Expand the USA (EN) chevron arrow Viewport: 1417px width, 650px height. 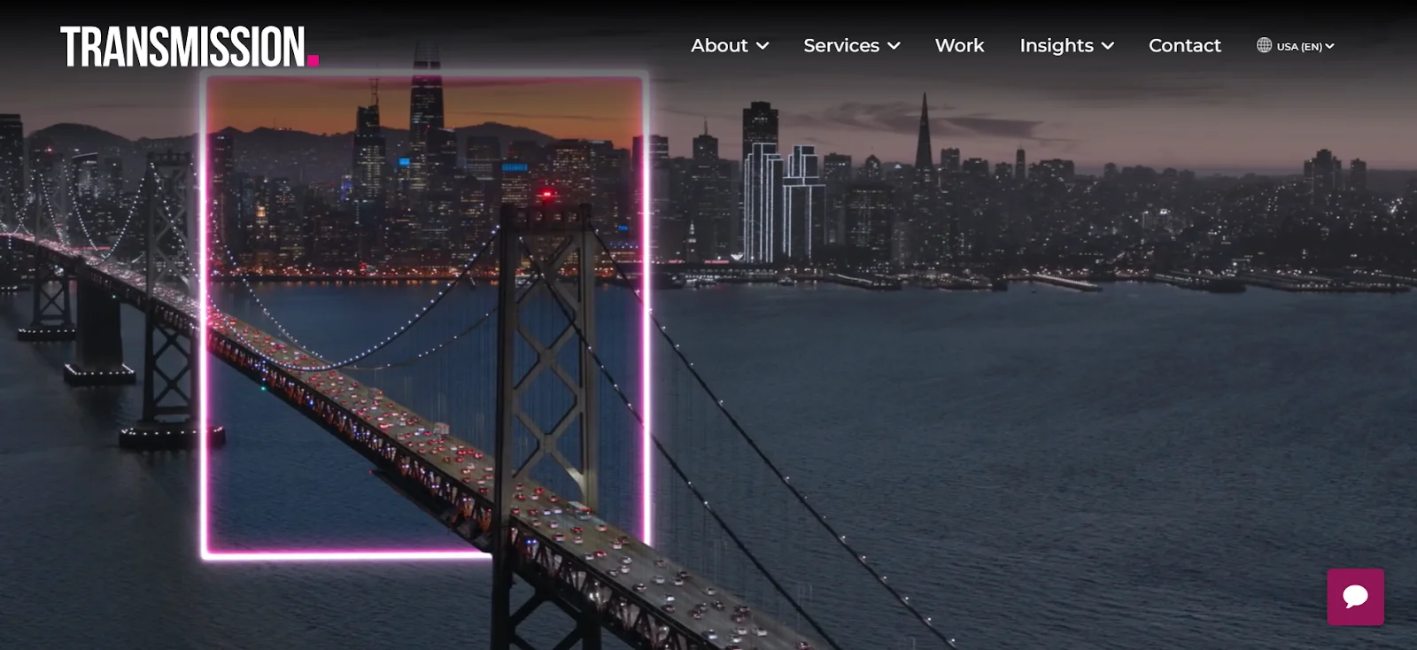1329,46
